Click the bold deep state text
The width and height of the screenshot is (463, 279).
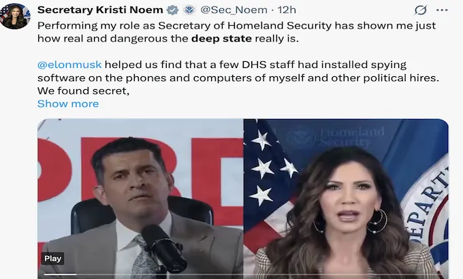coord(221,39)
